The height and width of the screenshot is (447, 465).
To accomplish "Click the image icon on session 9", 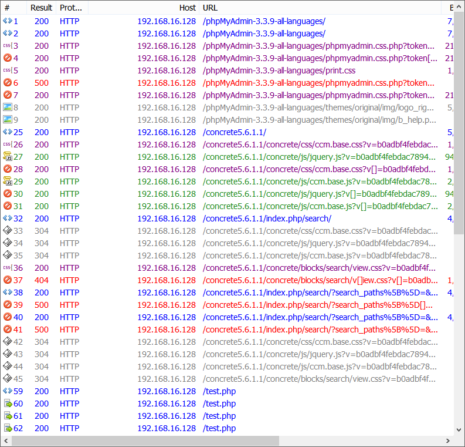I will 7,120.
